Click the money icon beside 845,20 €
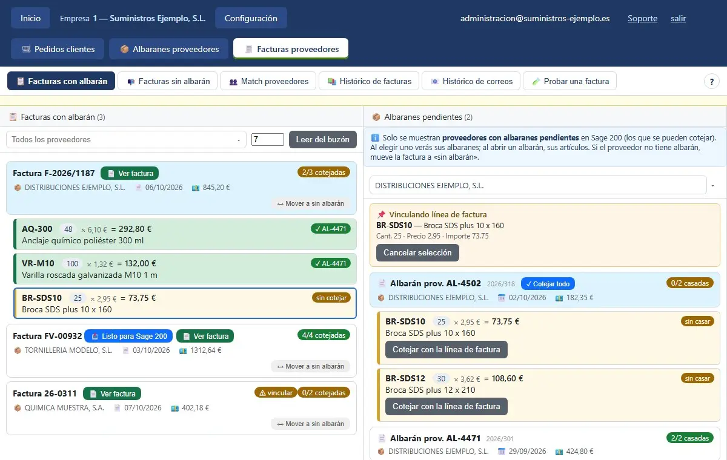The height and width of the screenshot is (460, 727). click(196, 188)
